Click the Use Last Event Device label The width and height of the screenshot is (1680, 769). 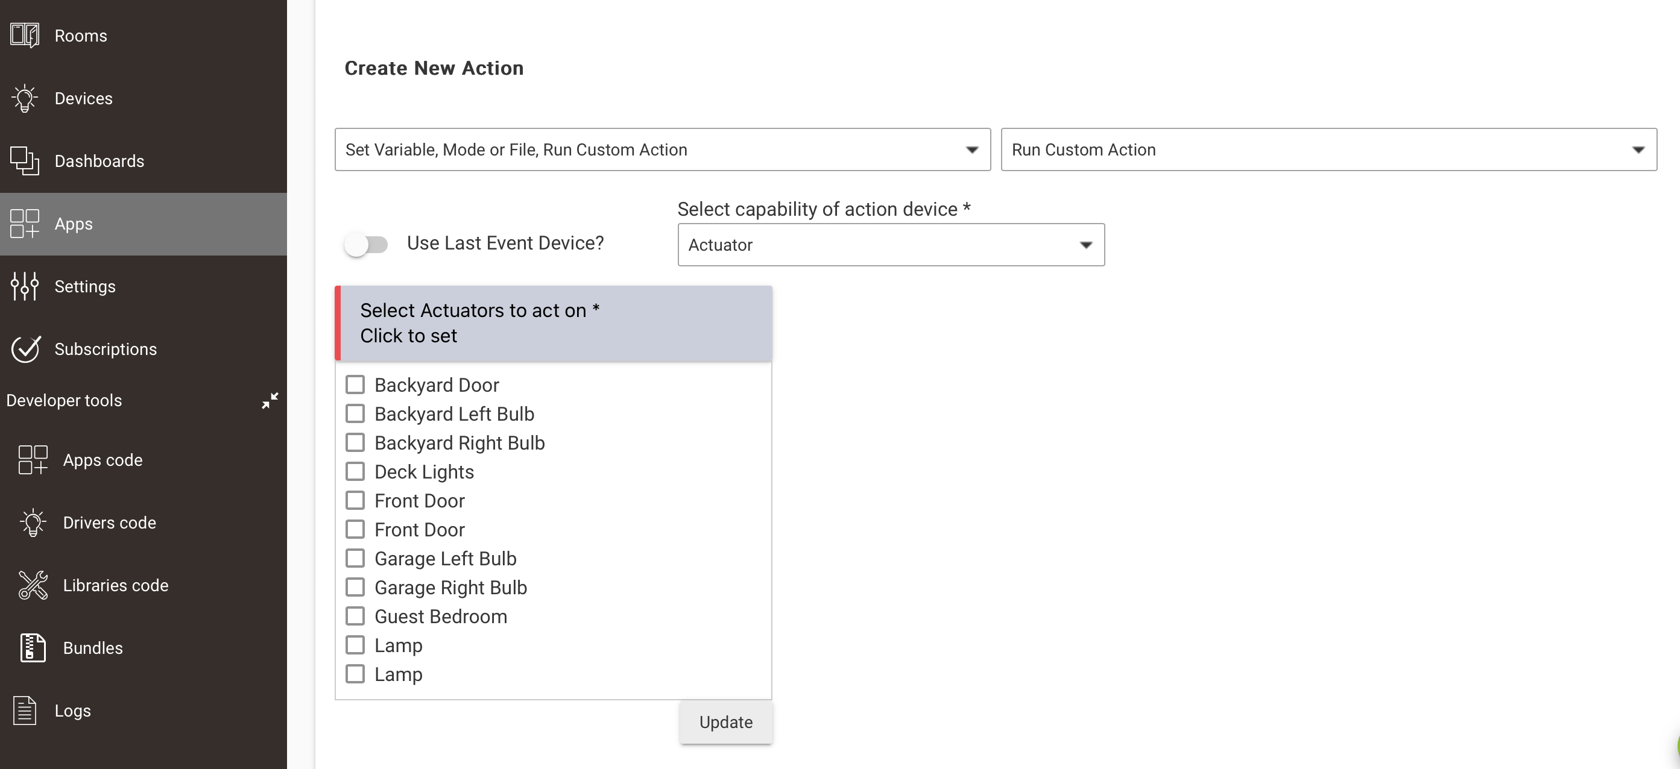(505, 243)
